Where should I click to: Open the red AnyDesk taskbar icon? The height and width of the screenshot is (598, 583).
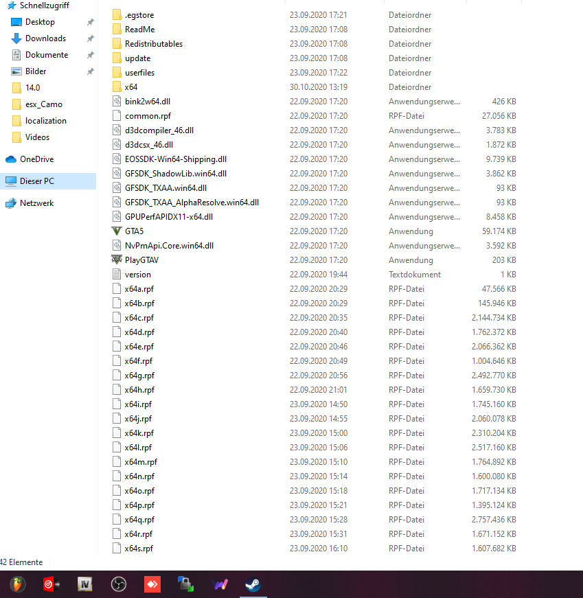click(152, 584)
